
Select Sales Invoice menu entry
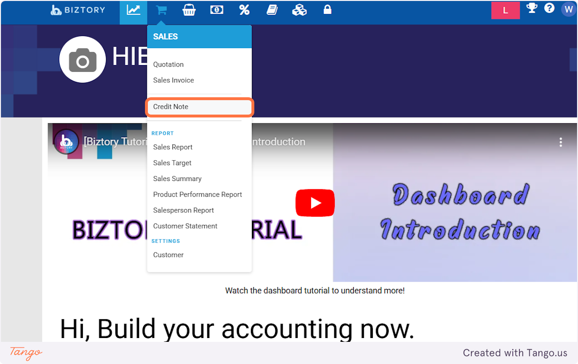click(x=173, y=80)
